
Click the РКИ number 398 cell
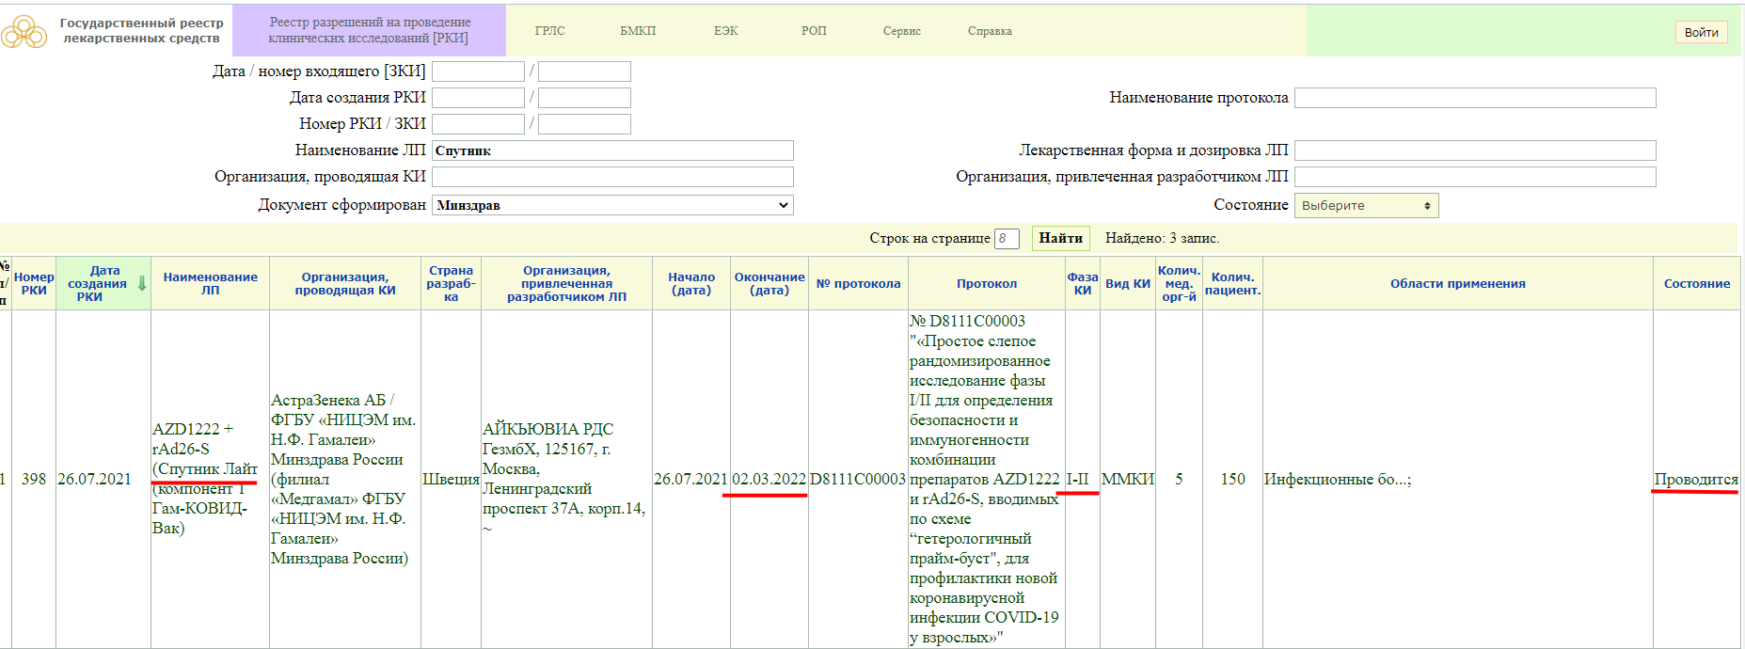click(x=34, y=479)
